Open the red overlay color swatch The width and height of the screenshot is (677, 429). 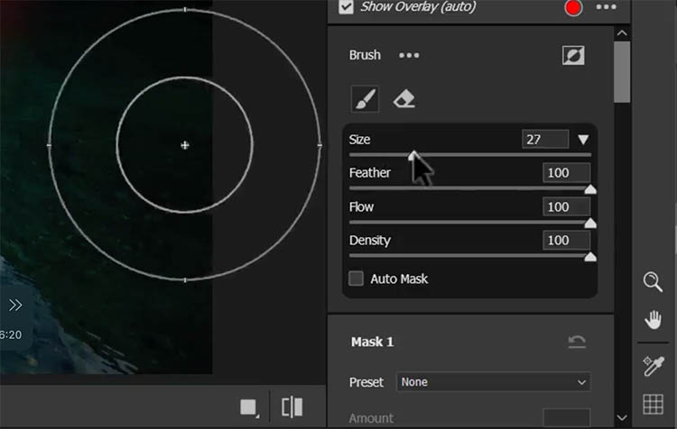click(573, 8)
